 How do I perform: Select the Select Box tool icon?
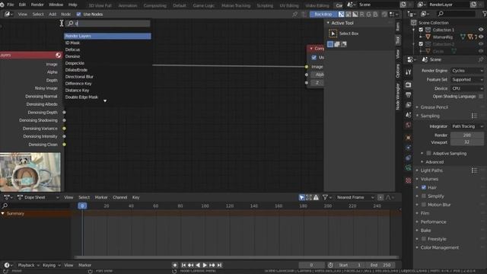pos(333,33)
